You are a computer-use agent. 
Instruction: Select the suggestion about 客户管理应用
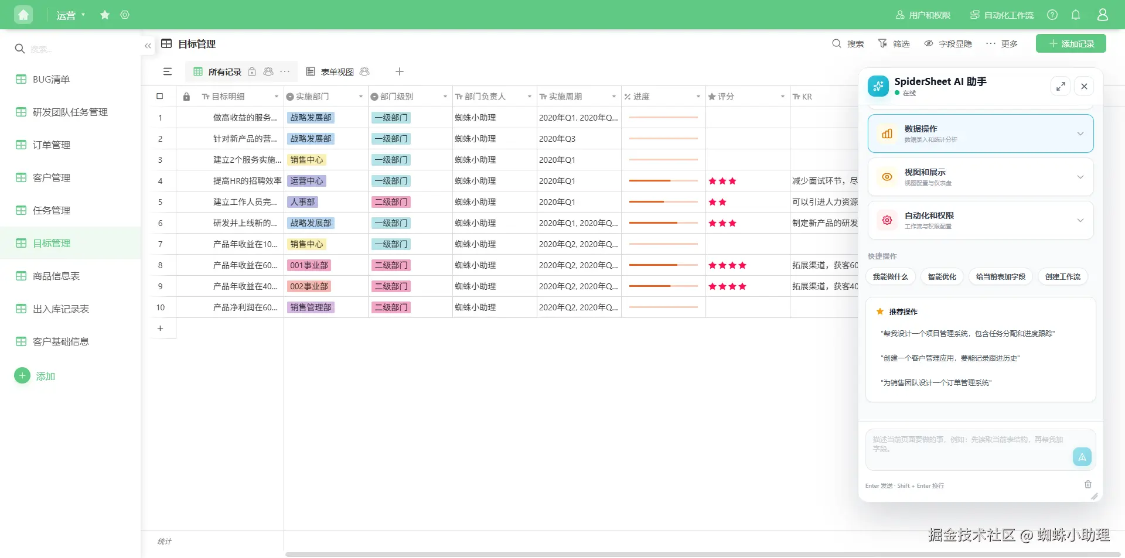[x=950, y=358]
